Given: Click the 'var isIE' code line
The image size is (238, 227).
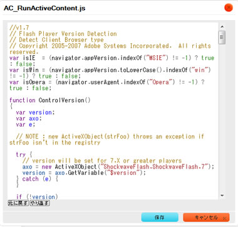Looking at the screenshot, I should (x=111, y=58).
